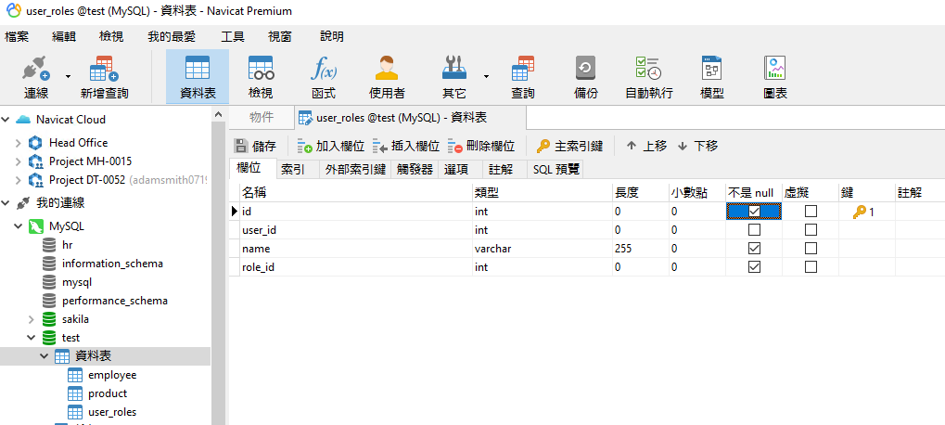Open the dropdown arrow beside 其它

click(x=486, y=77)
